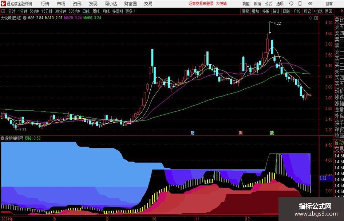Open the 财富圈 menu
Screen dimensions: 344x221
point(130,4)
